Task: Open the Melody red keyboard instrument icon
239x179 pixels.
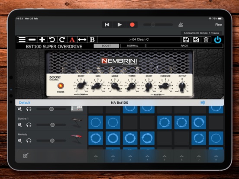Action: (77, 138)
